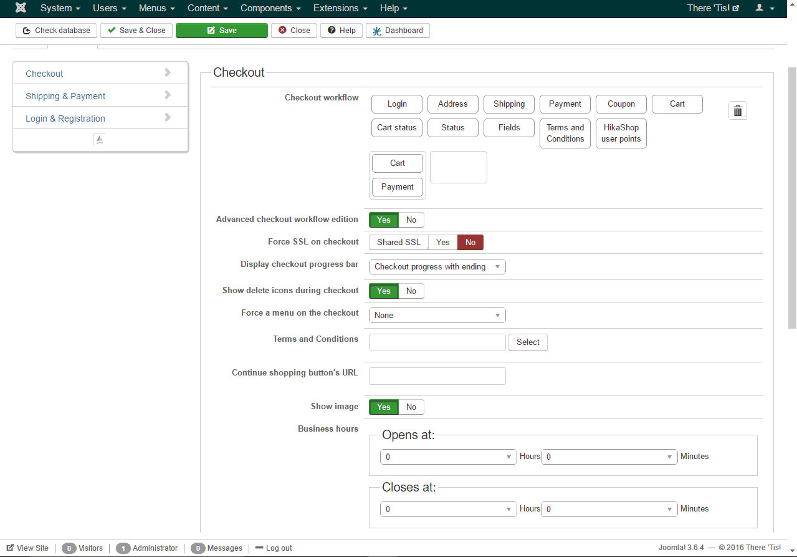Select Shipping & Payment in the sidebar
797x557 pixels.
[x=100, y=95]
